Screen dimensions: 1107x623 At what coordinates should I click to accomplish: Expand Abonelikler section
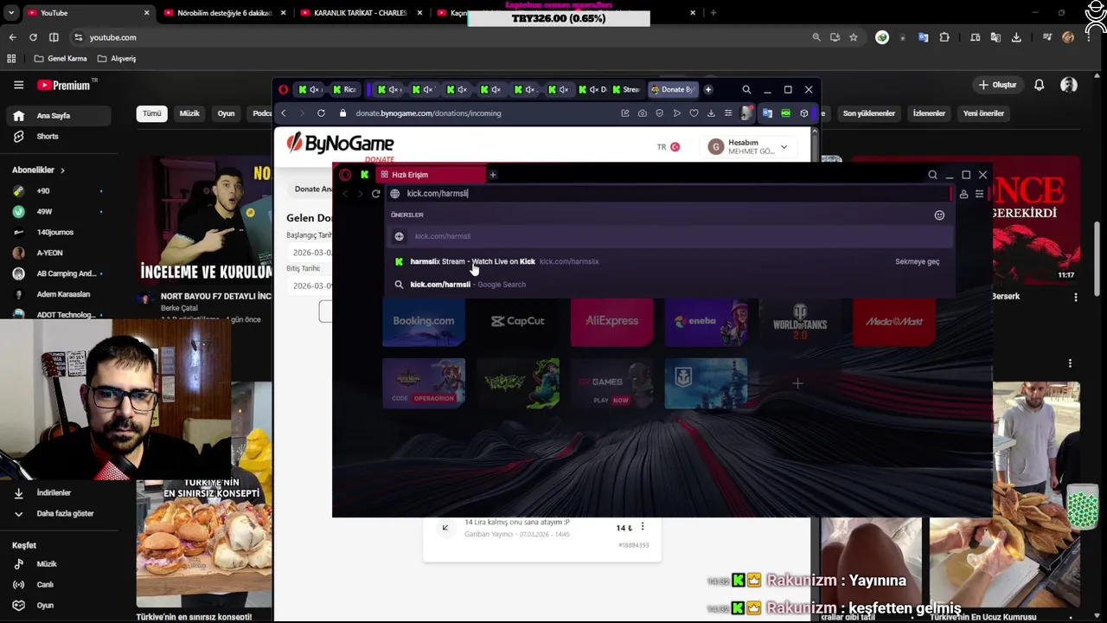tap(38, 170)
